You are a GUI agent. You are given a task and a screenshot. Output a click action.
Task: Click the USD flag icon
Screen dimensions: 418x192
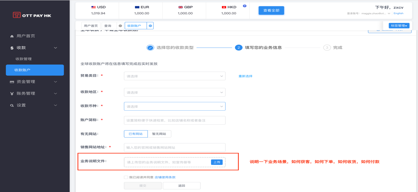(x=93, y=7)
